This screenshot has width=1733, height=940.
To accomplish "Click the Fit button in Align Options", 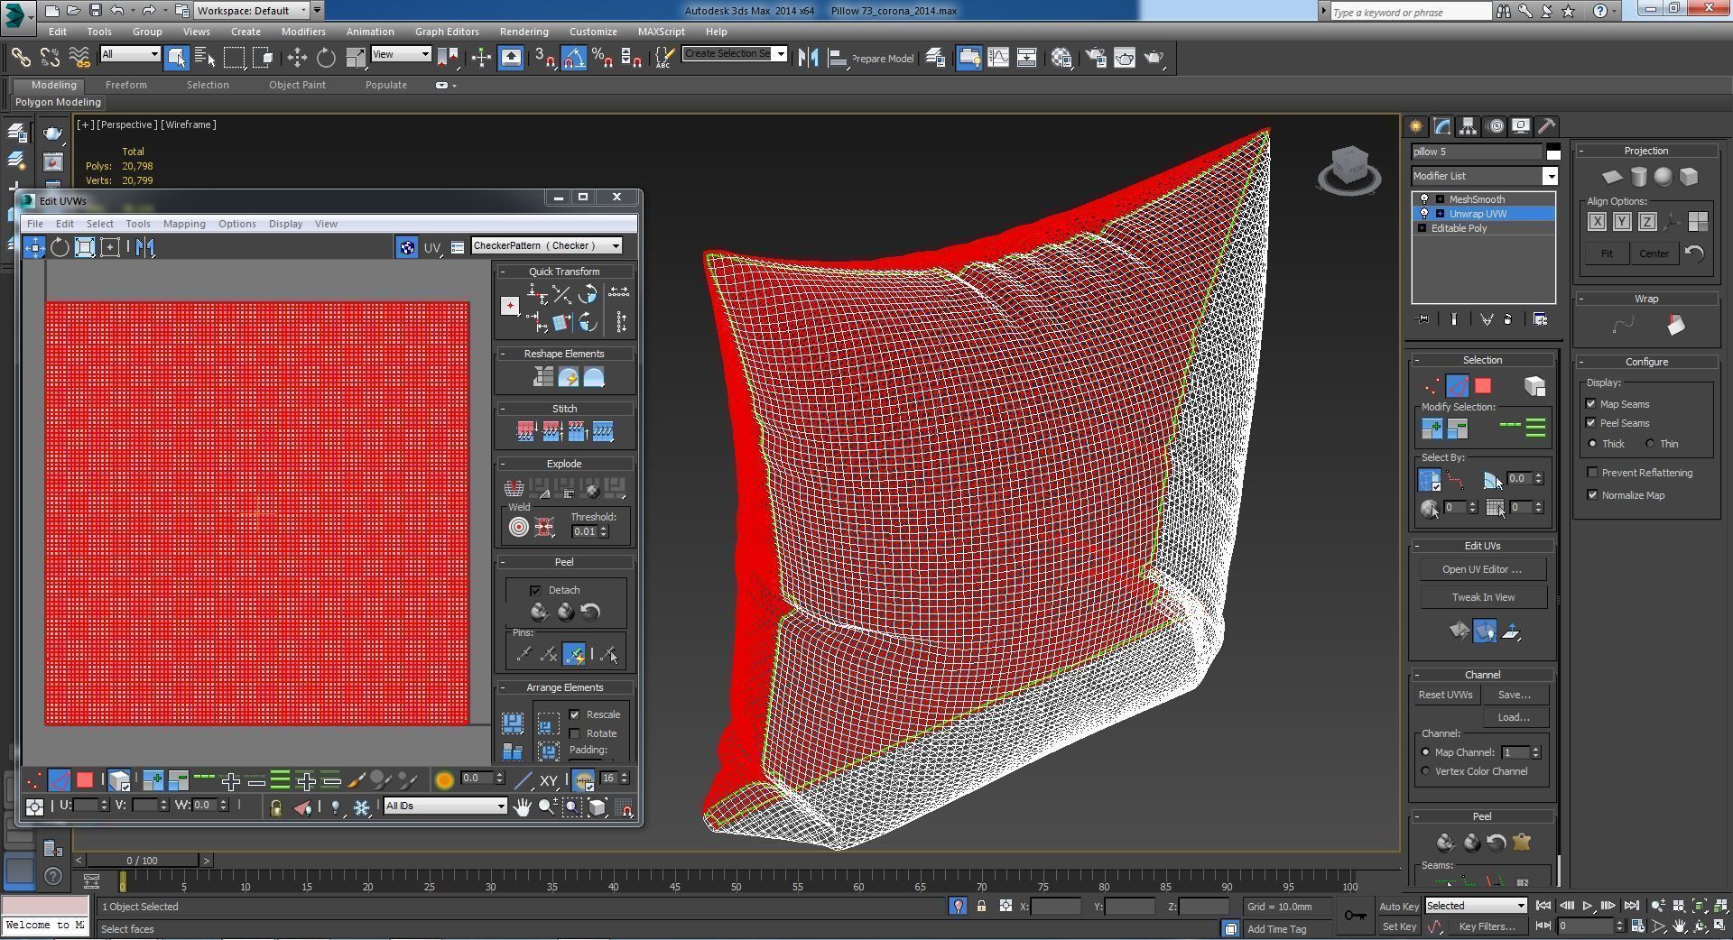I will (1607, 253).
